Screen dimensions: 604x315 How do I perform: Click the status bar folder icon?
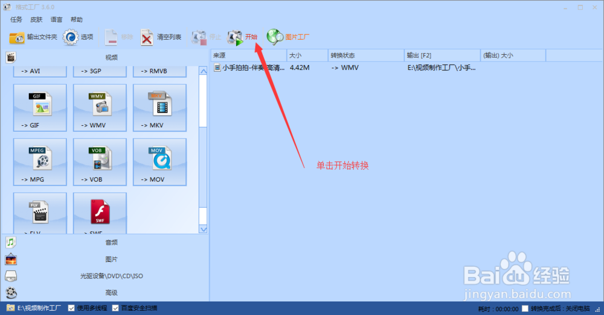[x=10, y=308]
